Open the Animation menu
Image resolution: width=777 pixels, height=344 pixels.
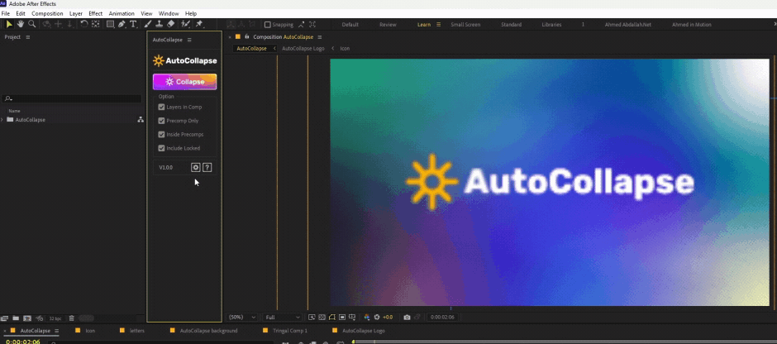tap(122, 13)
